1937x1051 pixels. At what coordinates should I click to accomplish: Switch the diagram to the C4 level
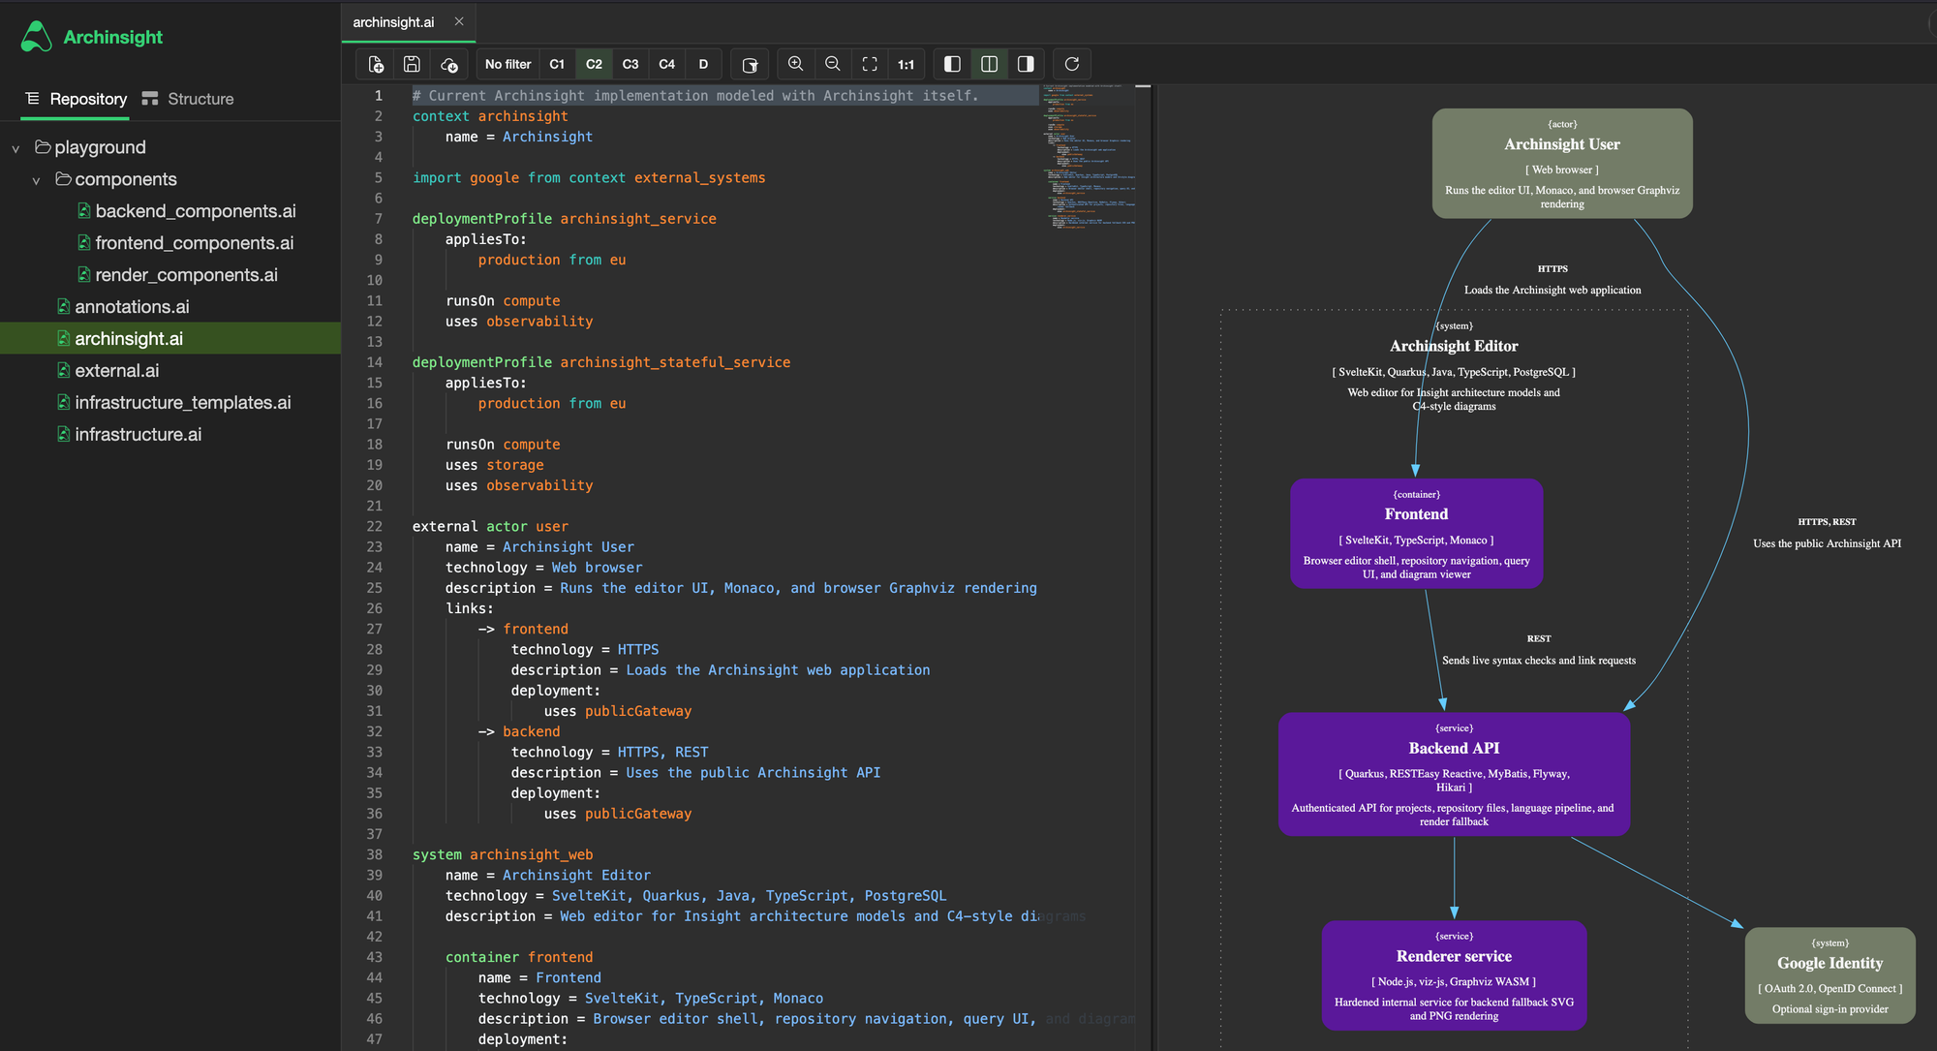click(x=667, y=64)
